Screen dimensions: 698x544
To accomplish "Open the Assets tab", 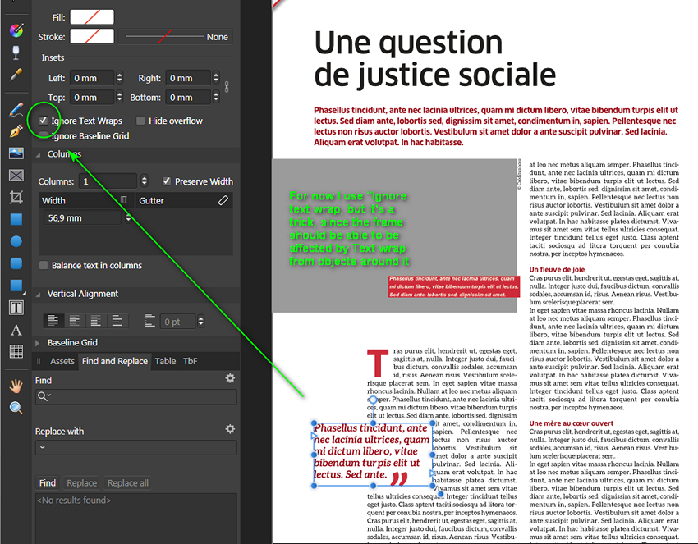I will tap(62, 361).
